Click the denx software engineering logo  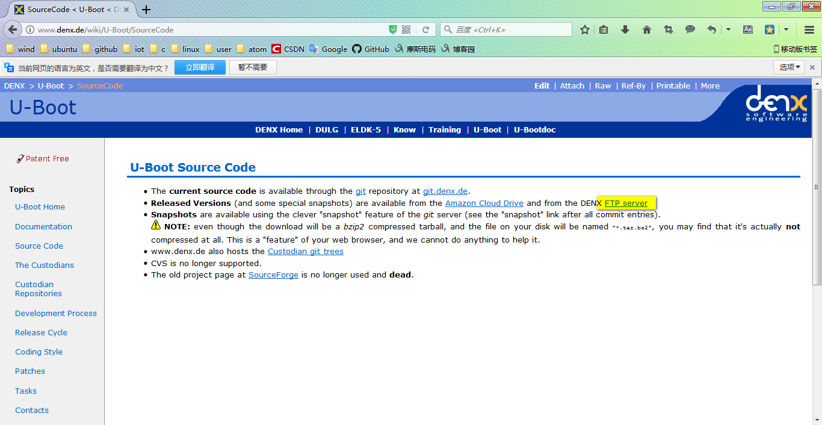(x=777, y=104)
